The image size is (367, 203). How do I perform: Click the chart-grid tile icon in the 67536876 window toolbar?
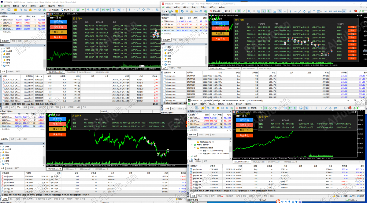(259, 11)
